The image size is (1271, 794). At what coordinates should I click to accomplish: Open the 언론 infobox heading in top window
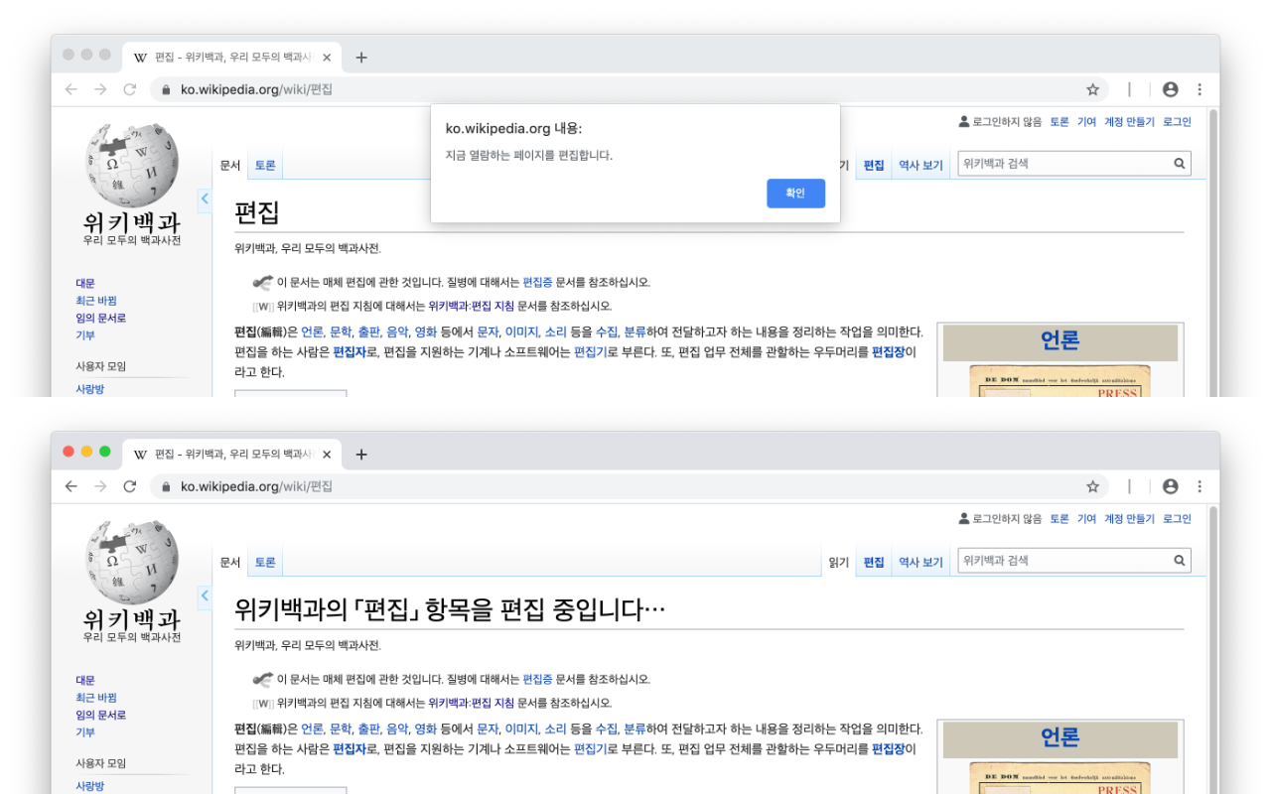1059,340
